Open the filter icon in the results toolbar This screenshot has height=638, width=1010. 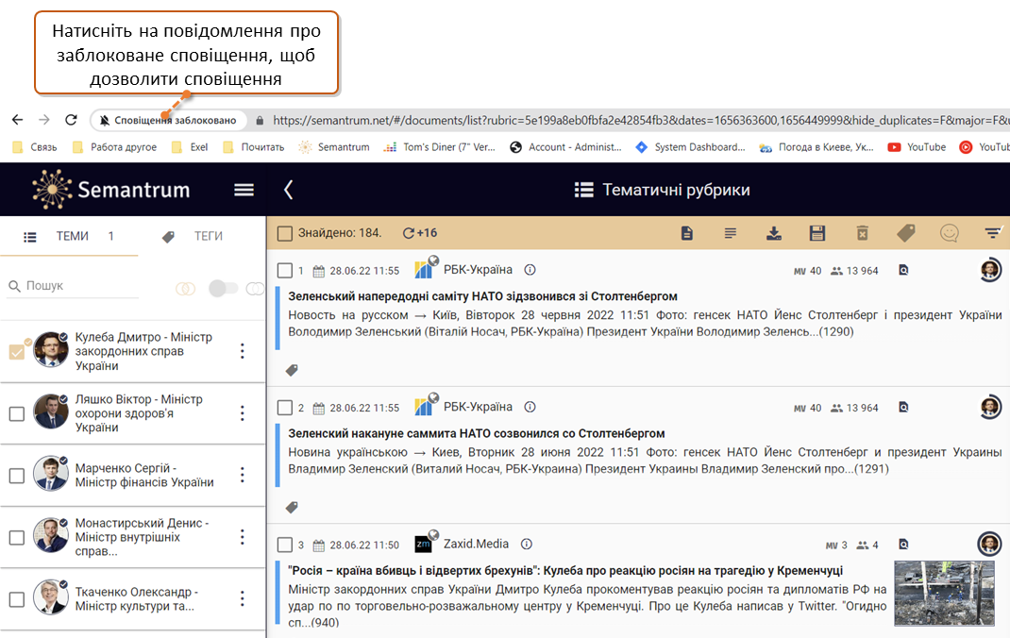993,233
